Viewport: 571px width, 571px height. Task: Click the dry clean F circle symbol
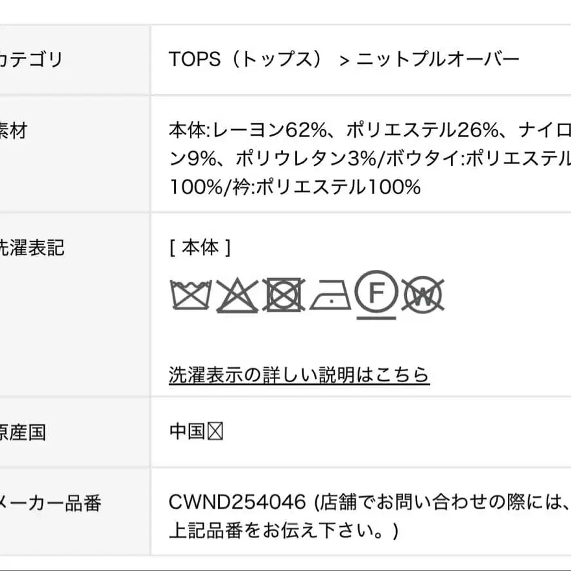click(x=376, y=293)
